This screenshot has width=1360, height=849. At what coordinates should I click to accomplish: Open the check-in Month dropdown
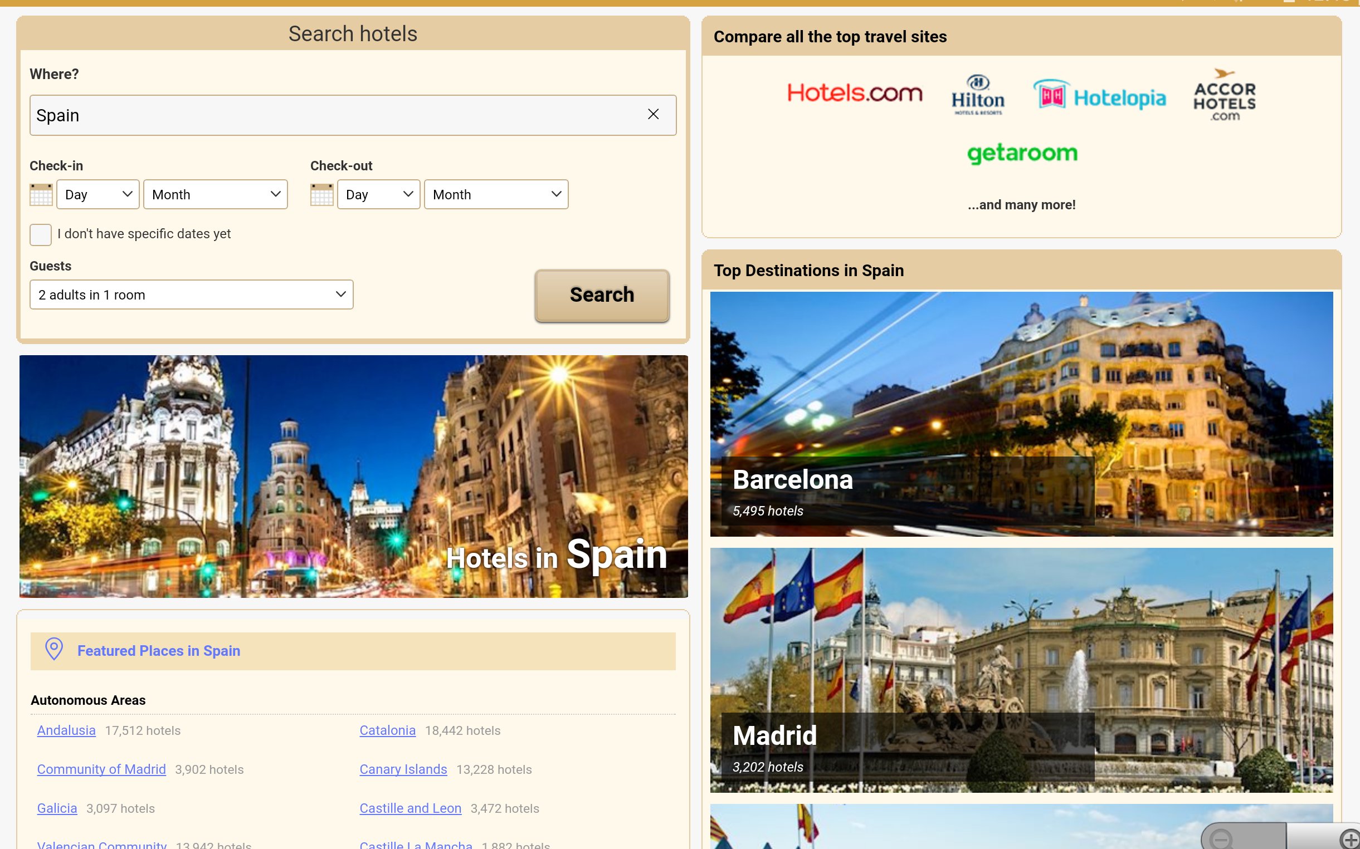tap(215, 195)
